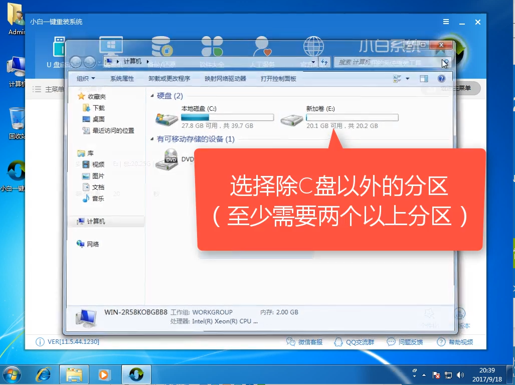Open the 官方网站 globe icon
515x385 pixels.
pyautogui.click(x=314, y=46)
